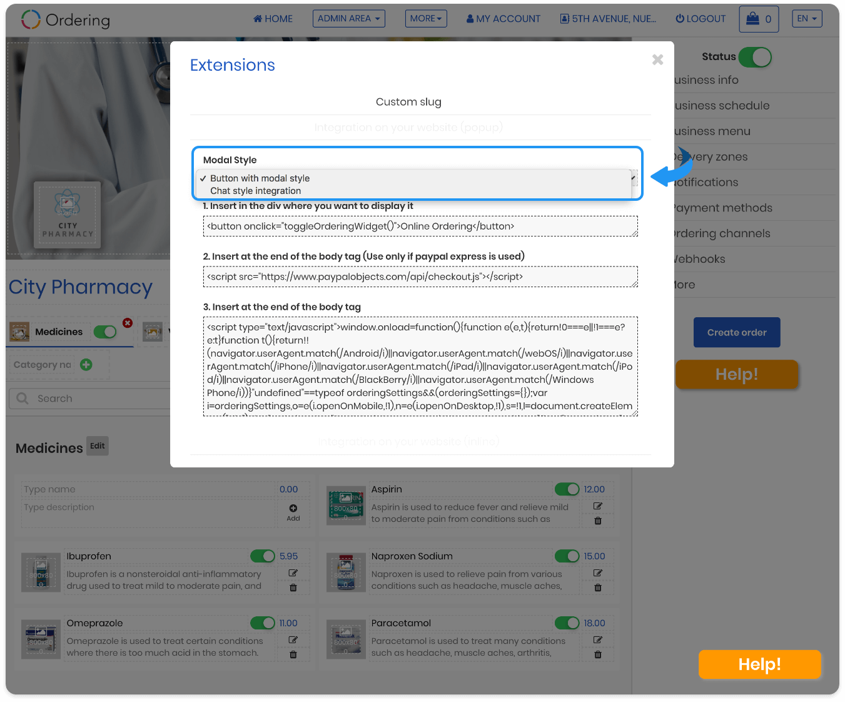The height and width of the screenshot is (702, 845).
Task: Click Edit next to Medicines heading
Action: point(98,446)
